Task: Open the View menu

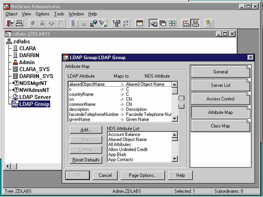Action: 26,14
